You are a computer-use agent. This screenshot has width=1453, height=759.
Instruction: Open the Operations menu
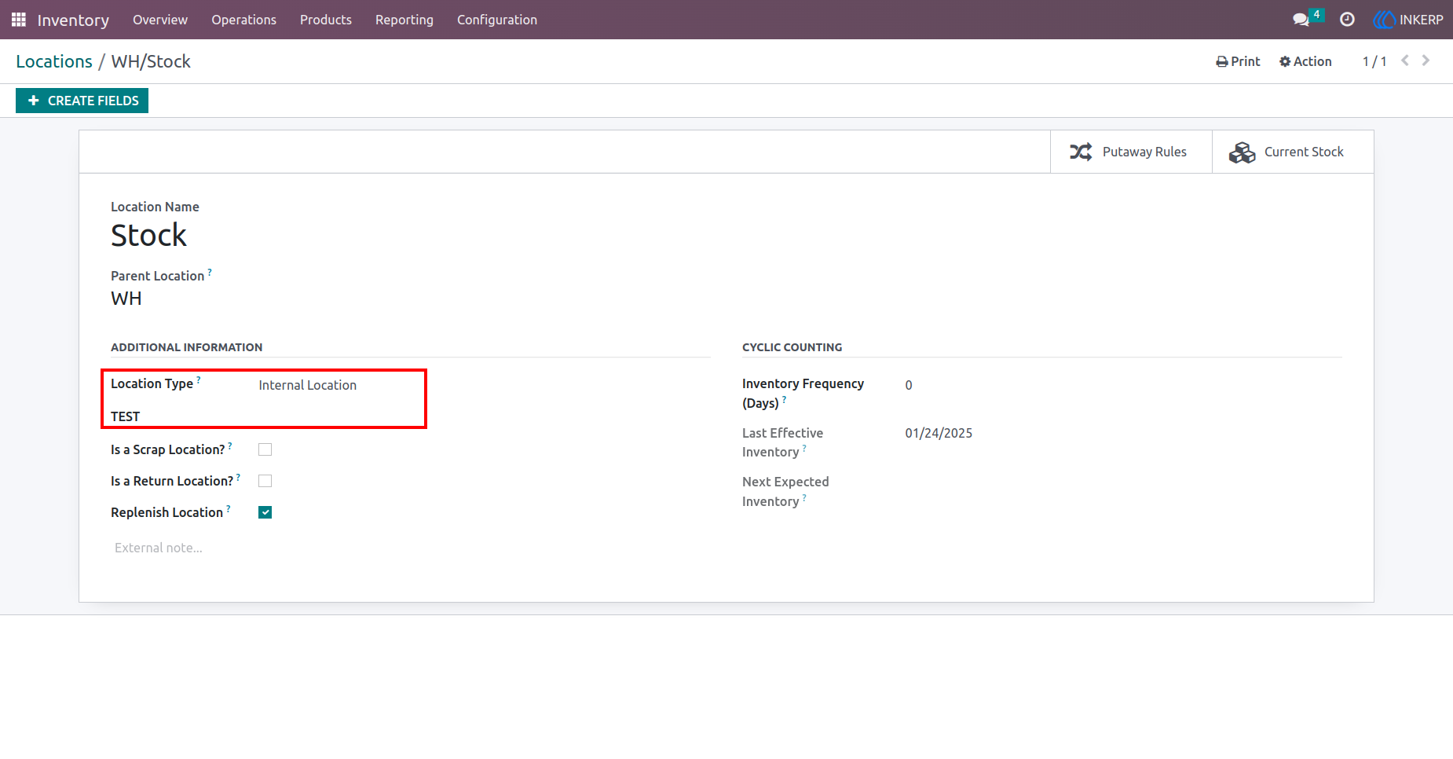(243, 20)
